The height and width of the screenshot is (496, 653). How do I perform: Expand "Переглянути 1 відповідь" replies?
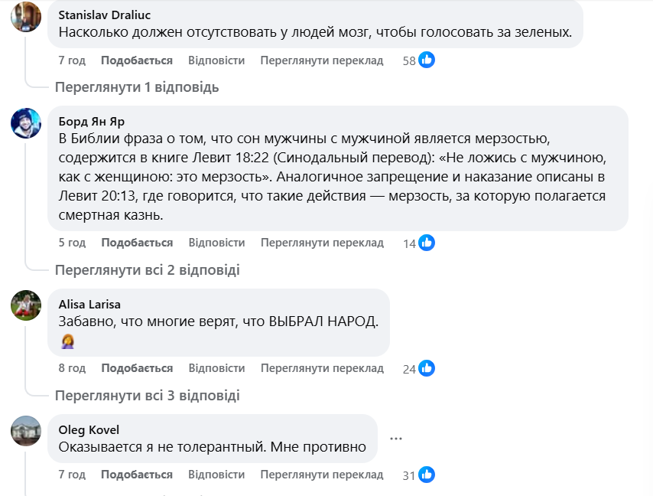(x=137, y=87)
